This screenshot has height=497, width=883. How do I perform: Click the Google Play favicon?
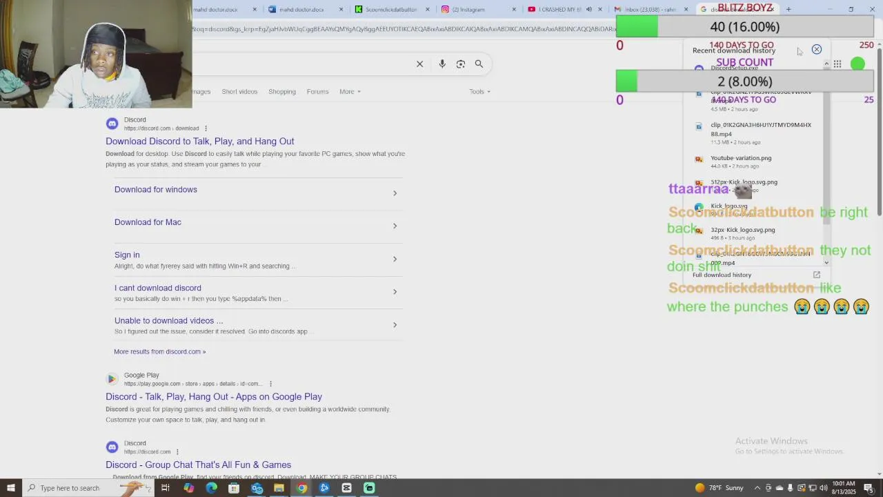(x=112, y=379)
